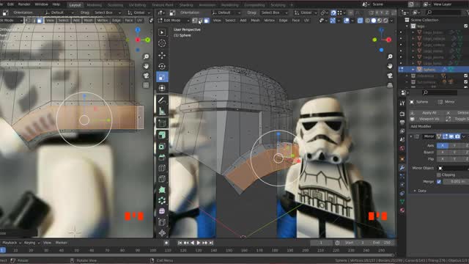Uncheck Merge checkbox in Mirror modifier
469x264 pixels.
point(439,181)
